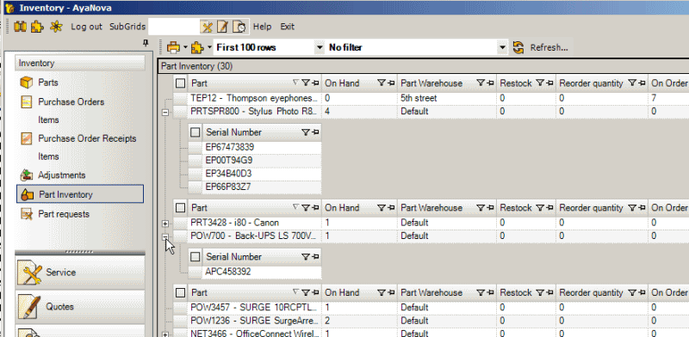
Task: Click the Part requests icon in the sidebar
Action: (27, 214)
